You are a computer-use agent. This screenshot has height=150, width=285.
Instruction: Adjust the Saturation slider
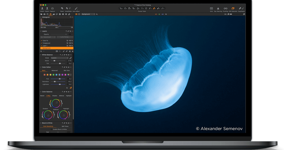(58, 81)
